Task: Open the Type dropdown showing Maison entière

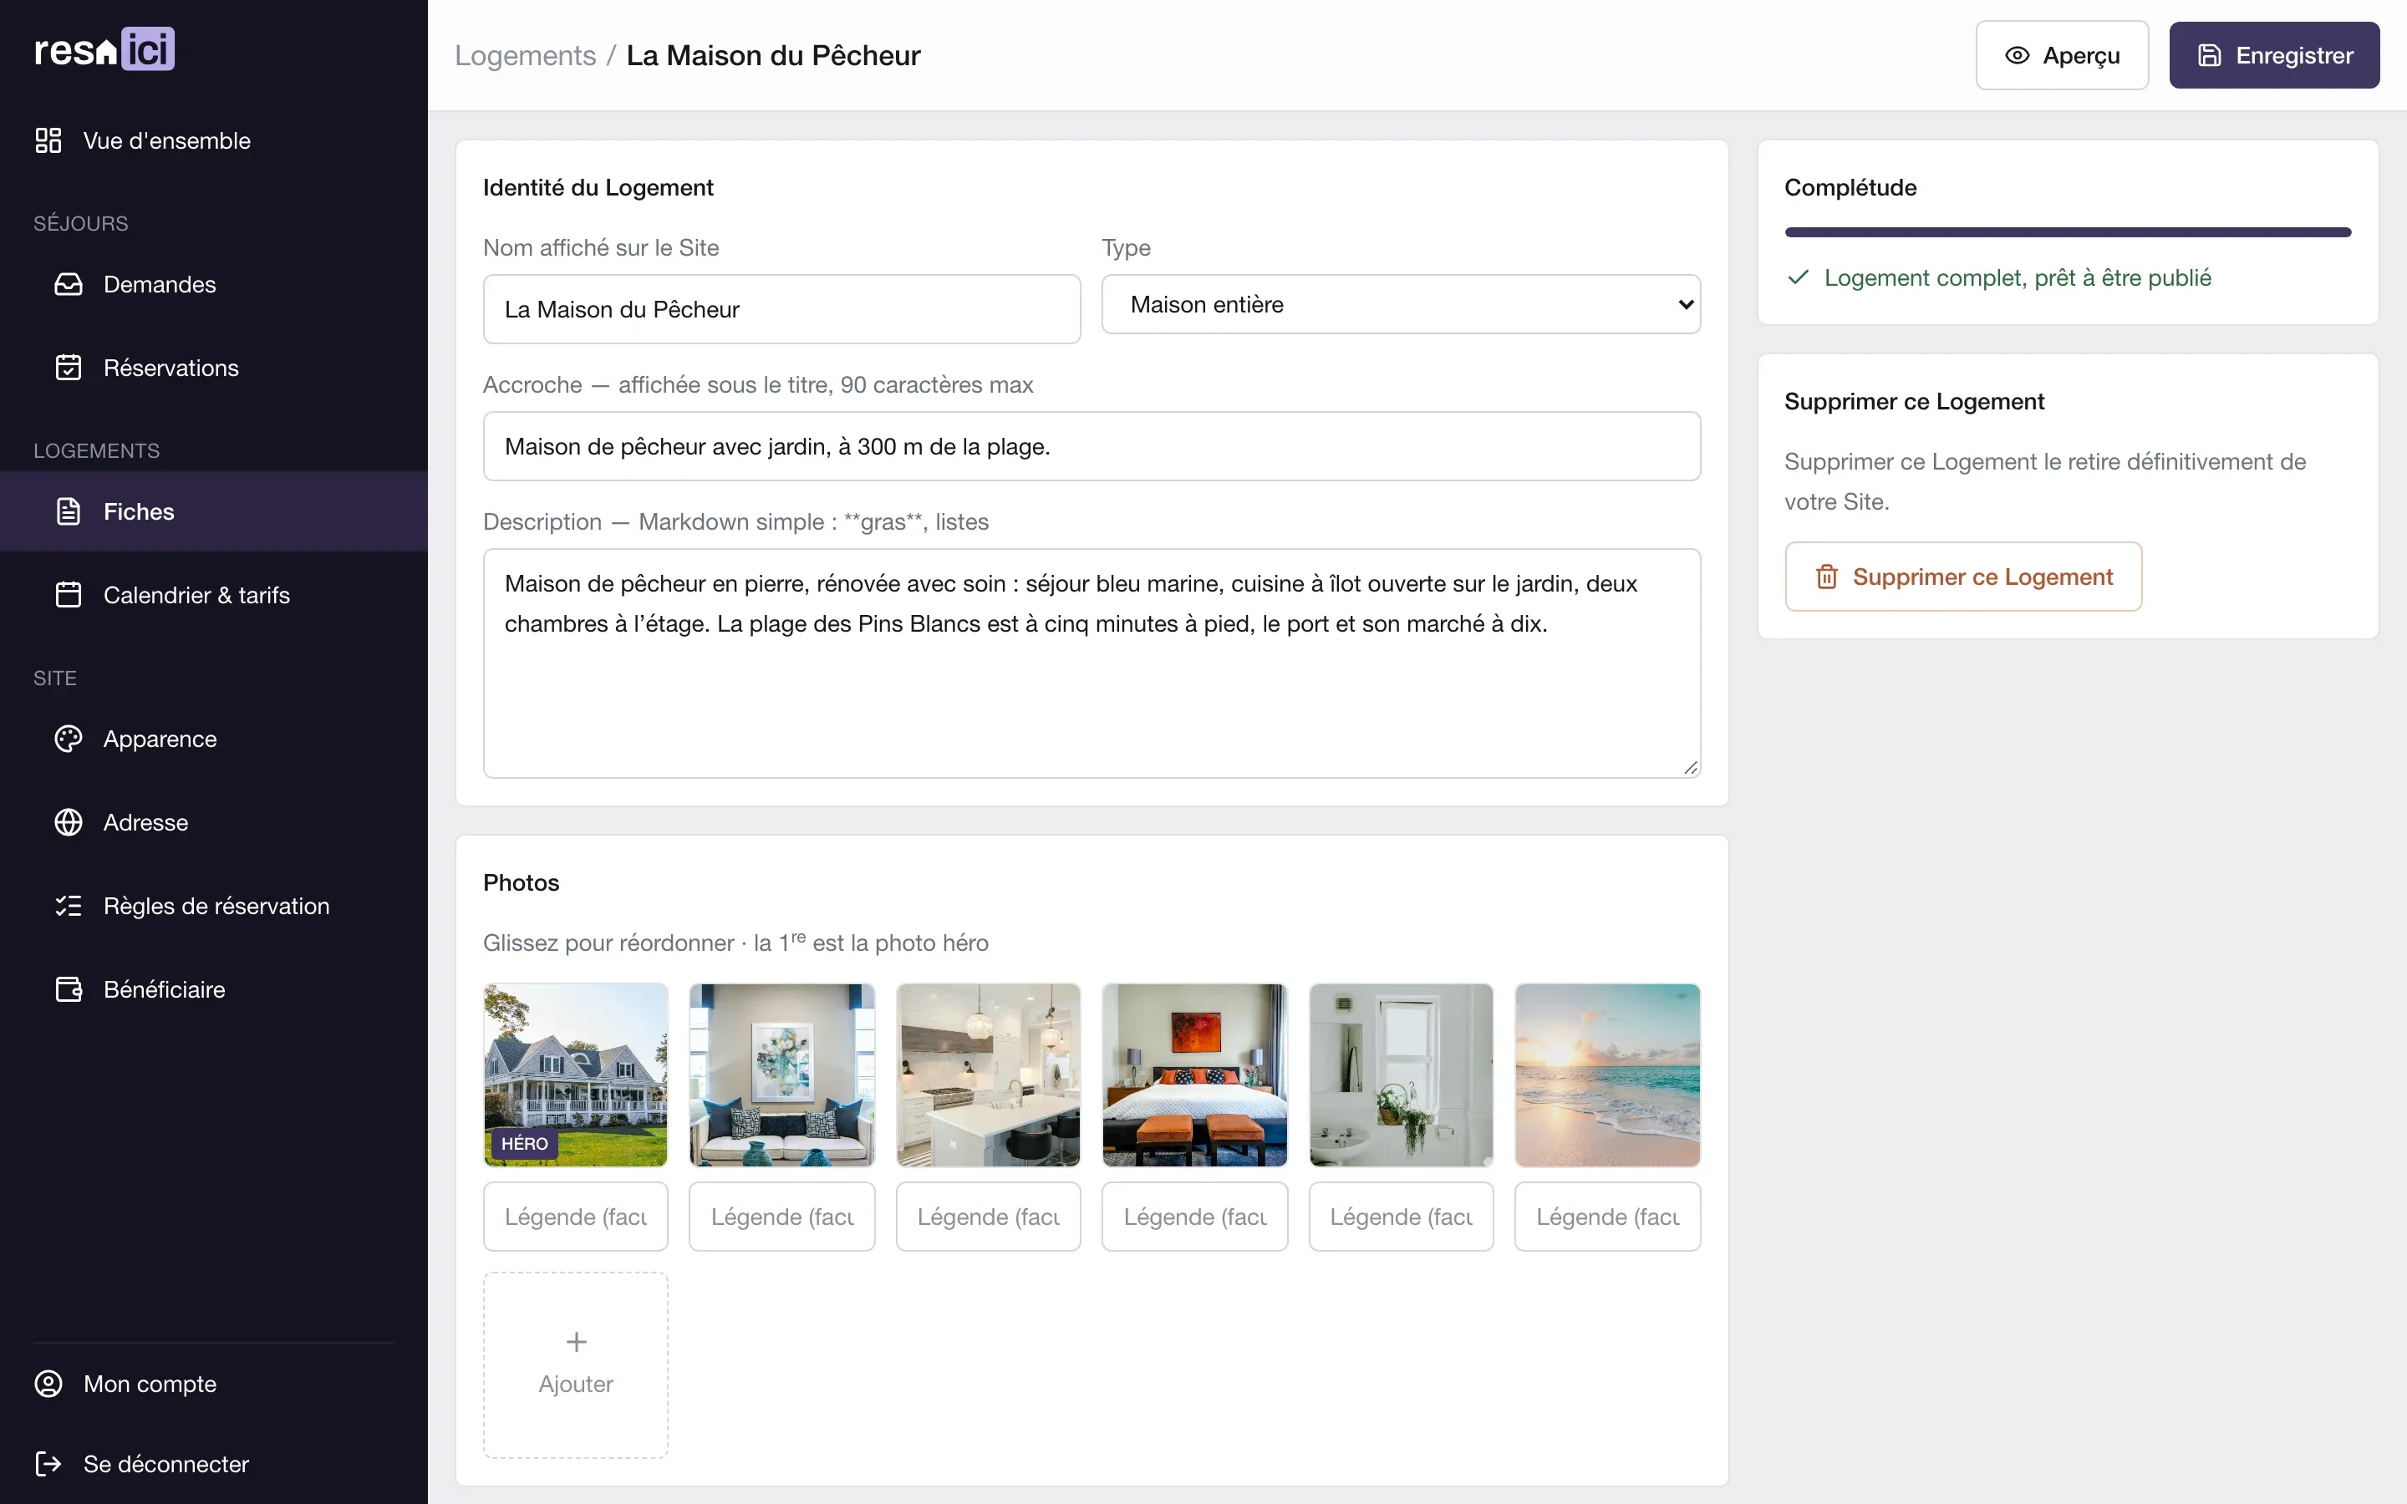Action: 1401,304
